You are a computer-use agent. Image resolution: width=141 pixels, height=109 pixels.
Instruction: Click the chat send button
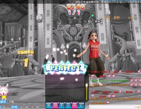138,107
